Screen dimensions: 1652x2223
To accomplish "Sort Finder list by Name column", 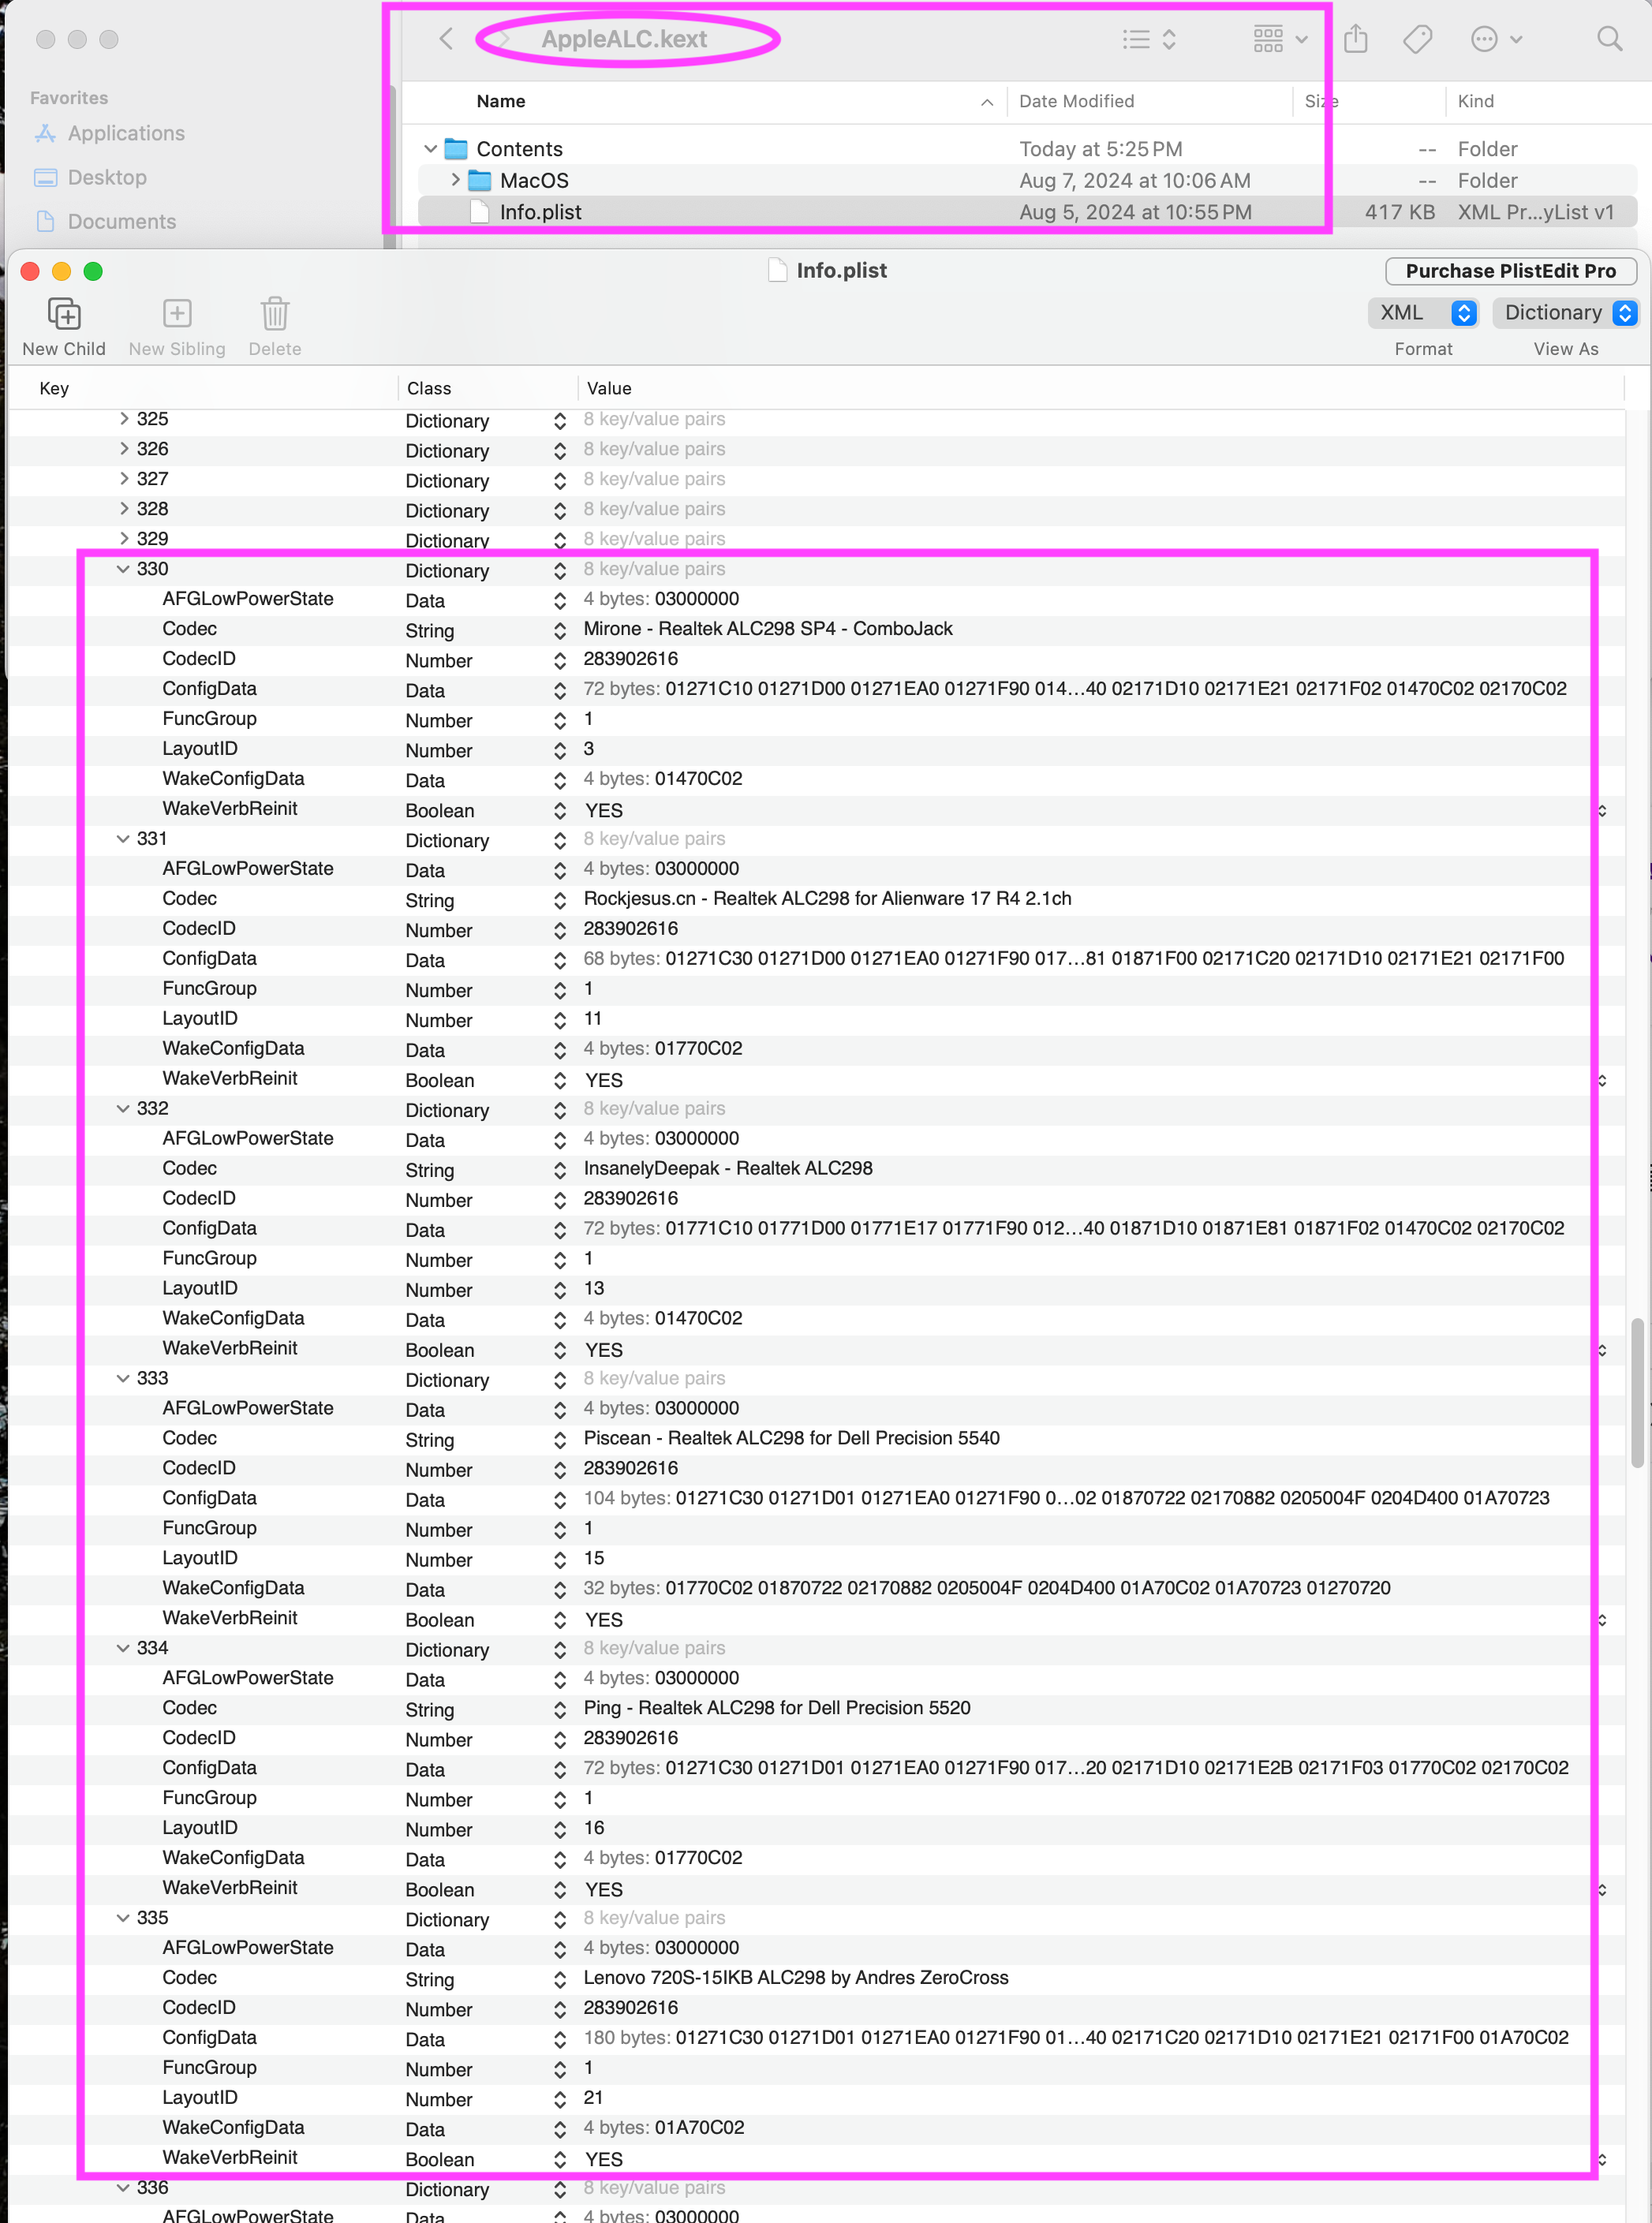I will 501,101.
